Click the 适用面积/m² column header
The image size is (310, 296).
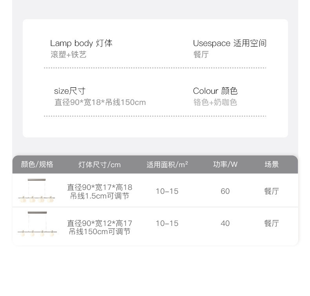(x=167, y=164)
